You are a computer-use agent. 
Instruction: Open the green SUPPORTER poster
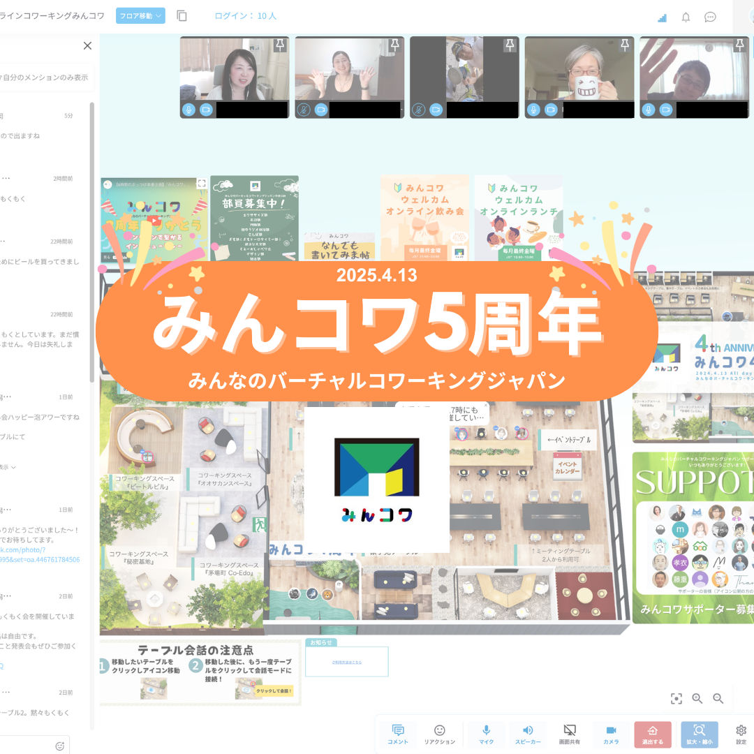tap(693, 538)
